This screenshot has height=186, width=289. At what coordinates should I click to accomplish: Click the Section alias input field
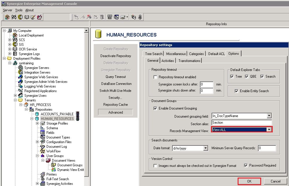pyautogui.click(x=242, y=123)
